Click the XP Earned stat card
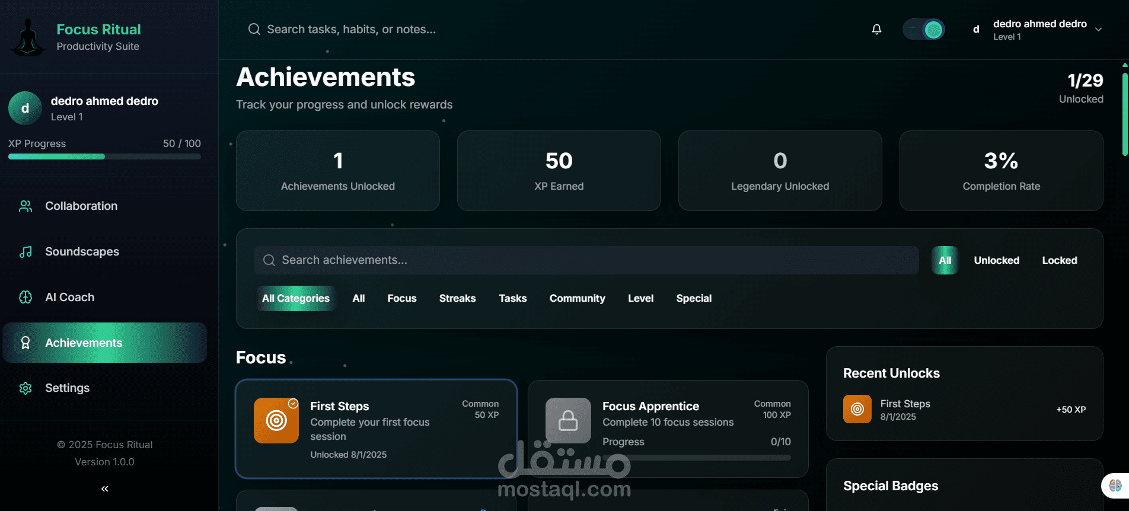This screenshot has height=511, width=1129. coord(559,171)
